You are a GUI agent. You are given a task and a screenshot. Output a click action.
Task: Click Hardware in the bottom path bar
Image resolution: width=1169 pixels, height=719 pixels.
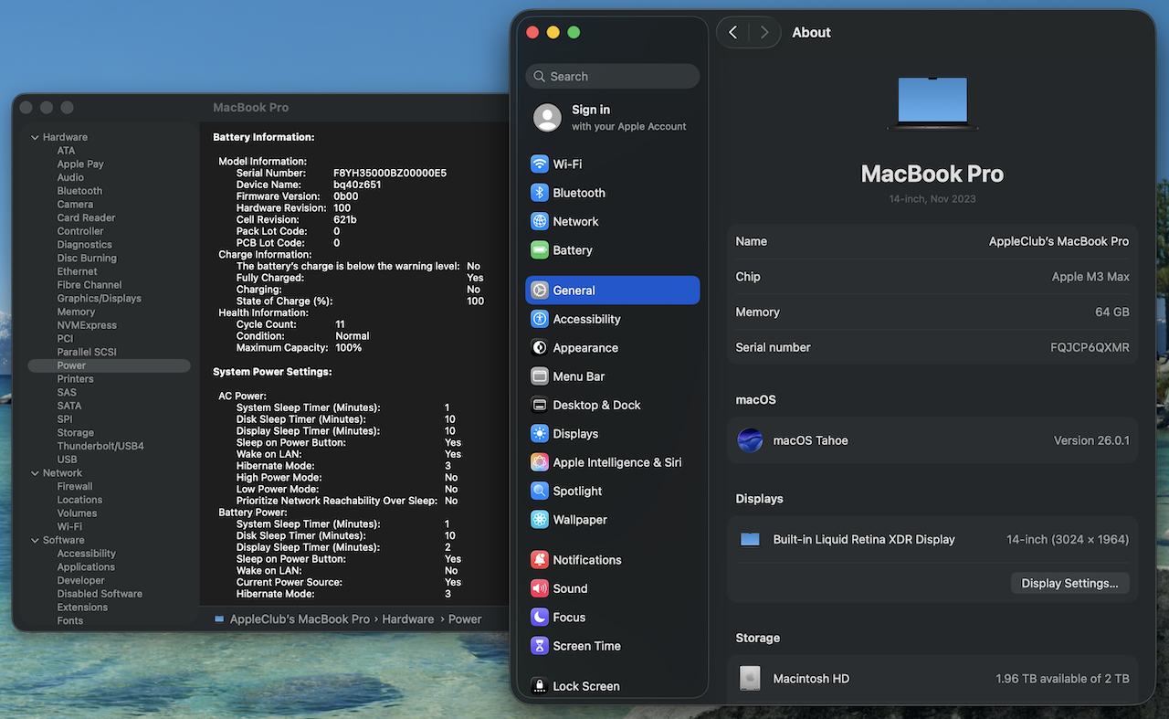[407, 619]
